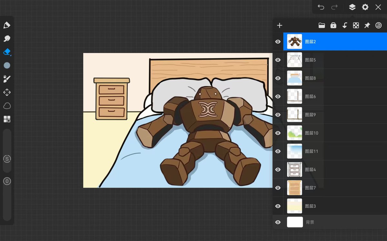Hide layer 图层3
This screenshot has height=241, width=387.
278,206
